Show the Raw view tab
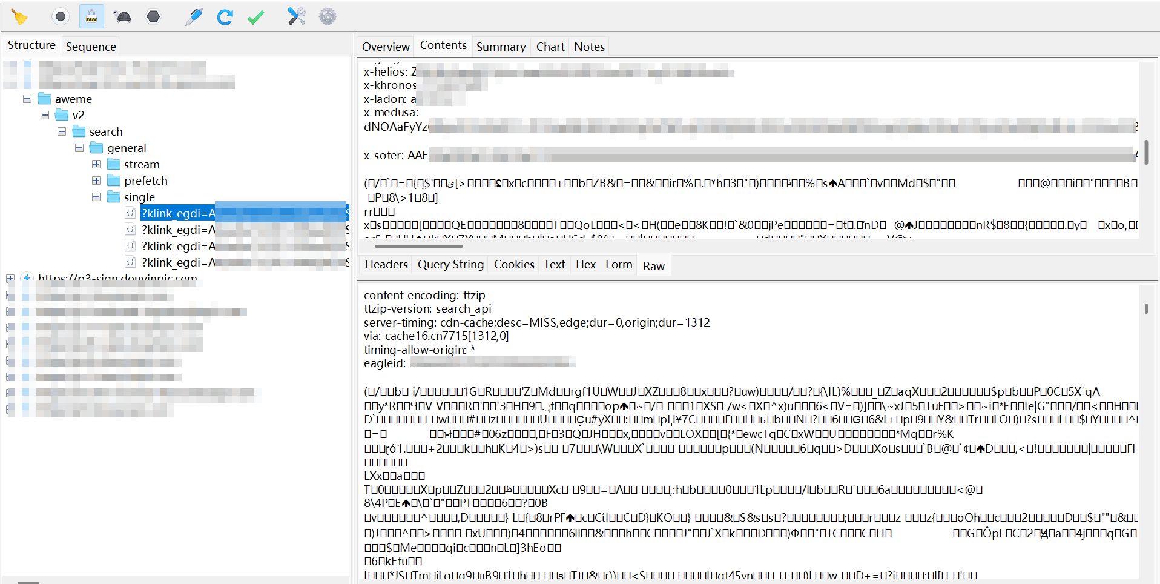1160x584 pixels. click(x=654, y=266)
